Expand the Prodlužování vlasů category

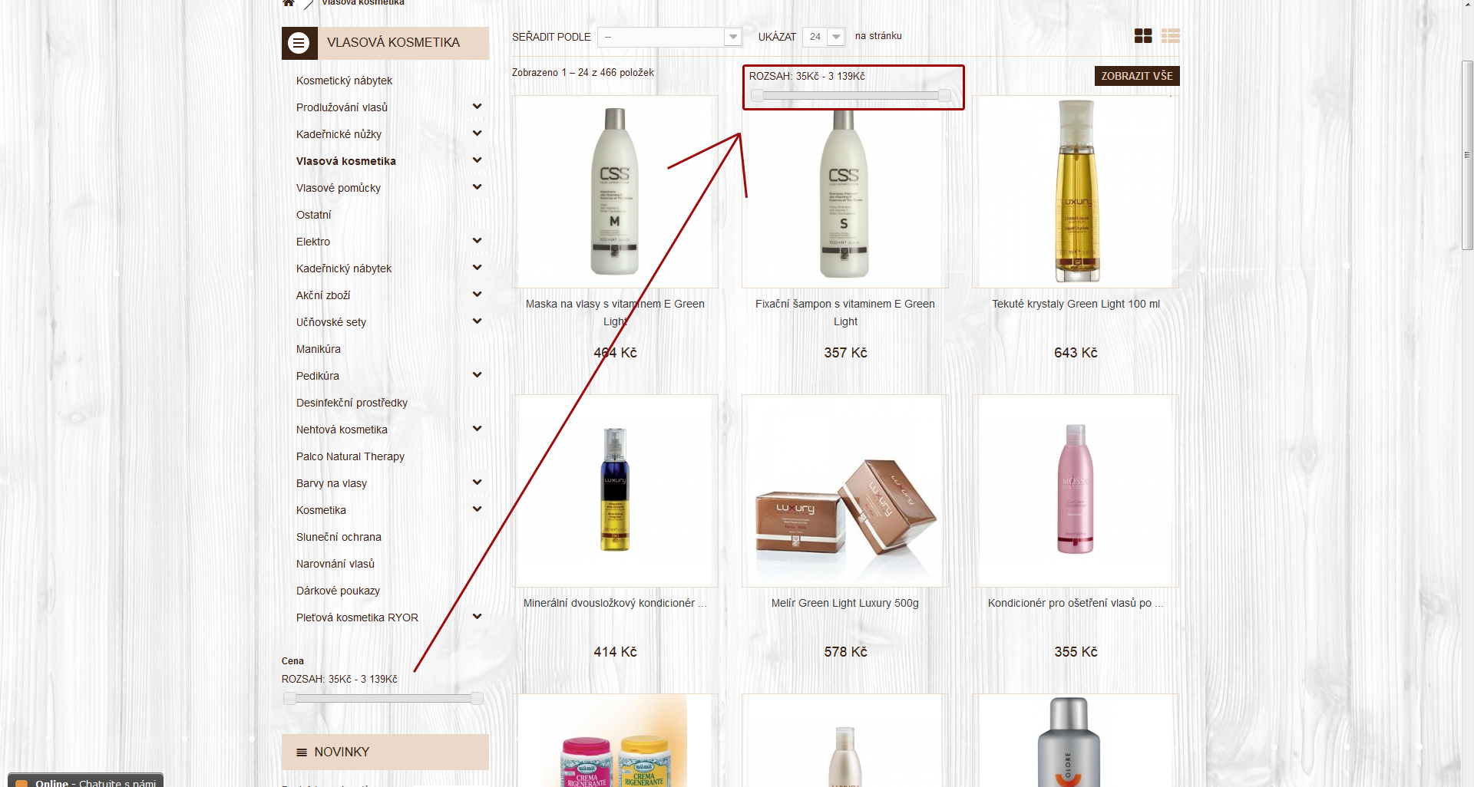(x=477, y=107)
